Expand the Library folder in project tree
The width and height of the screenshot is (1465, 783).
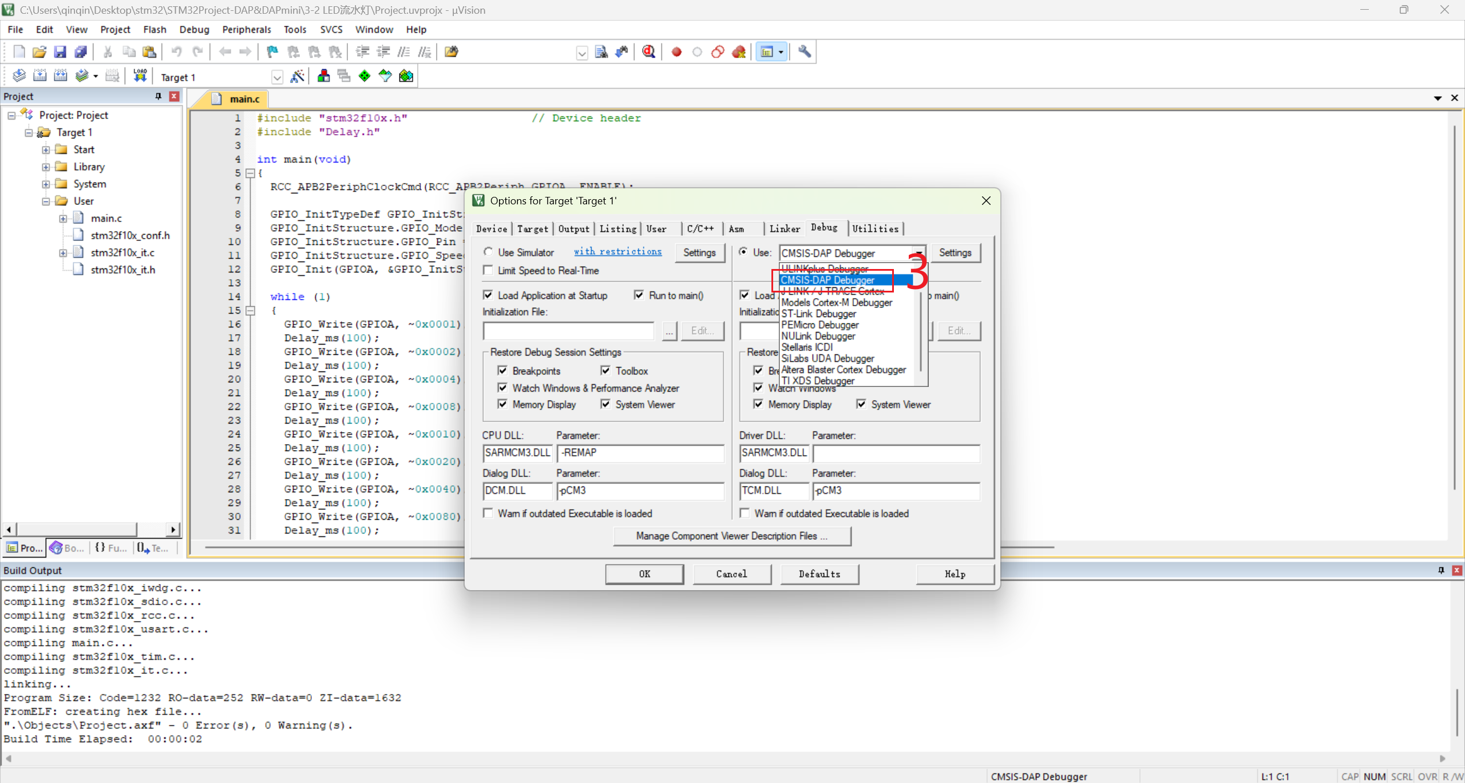click(x=46, y=167)
